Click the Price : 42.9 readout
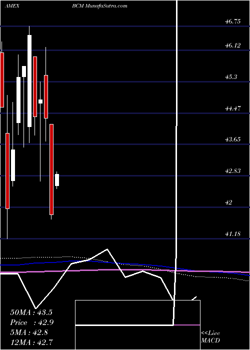 pyautogui.click(x=32, y=322)
